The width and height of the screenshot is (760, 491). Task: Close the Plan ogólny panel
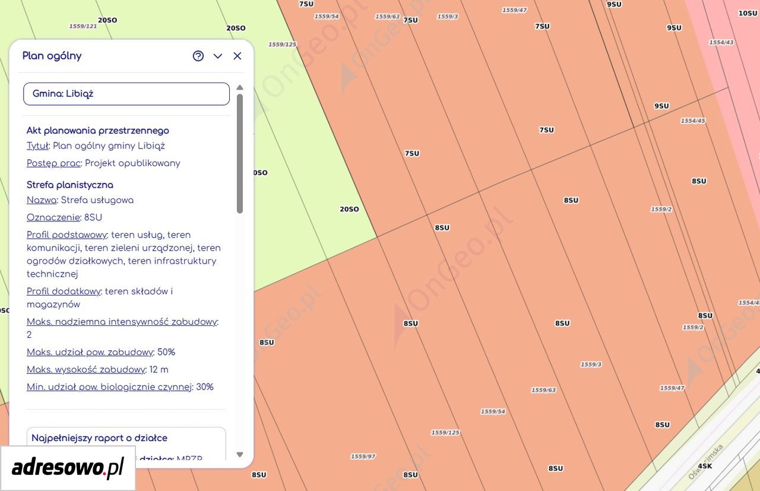(237, 56)
